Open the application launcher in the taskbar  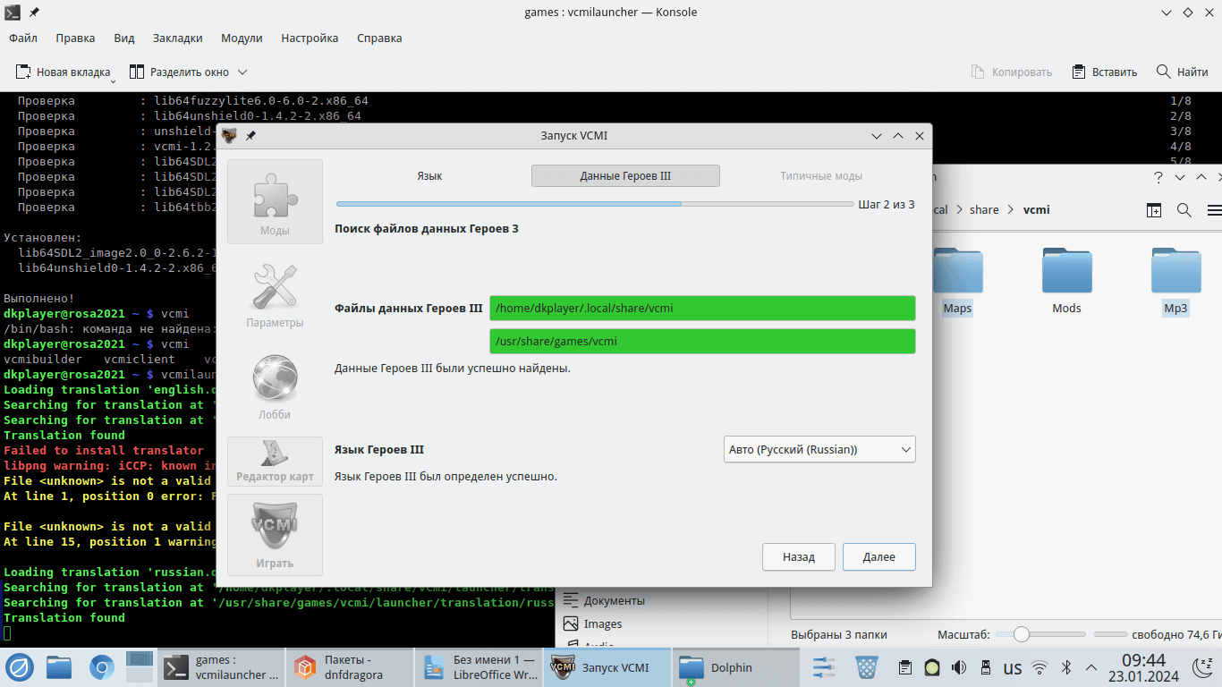(20, 667)
